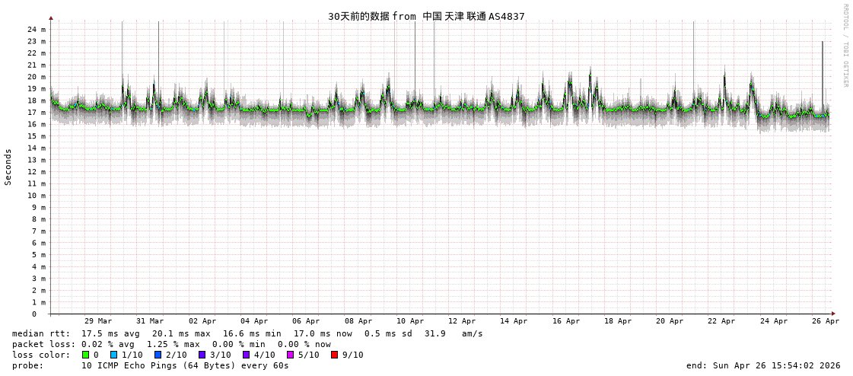853x376 pixels.
Task: Click the end timestamp Sun Apr 26 text
Action: pos(763,365)
